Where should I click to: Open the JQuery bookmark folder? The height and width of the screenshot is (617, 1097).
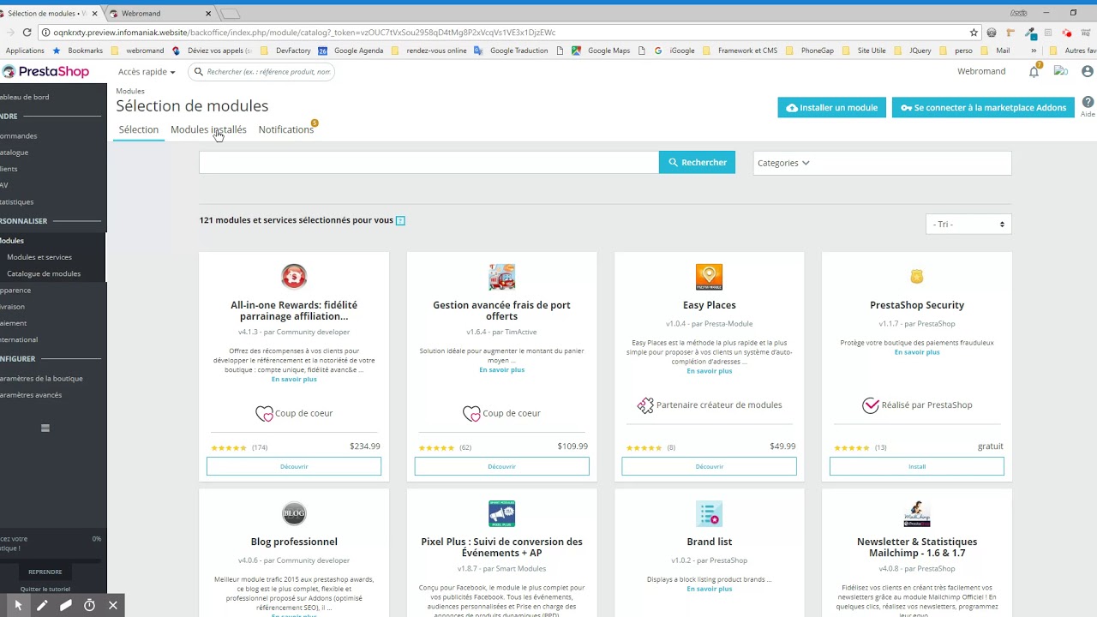tap(914, 51)
